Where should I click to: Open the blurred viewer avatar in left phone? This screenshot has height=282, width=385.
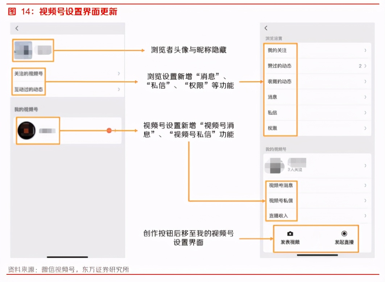pos(23,50)
